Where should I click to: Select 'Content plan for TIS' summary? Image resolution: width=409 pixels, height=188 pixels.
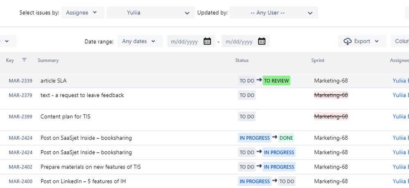pyautogui.click(x=66, y=116)
